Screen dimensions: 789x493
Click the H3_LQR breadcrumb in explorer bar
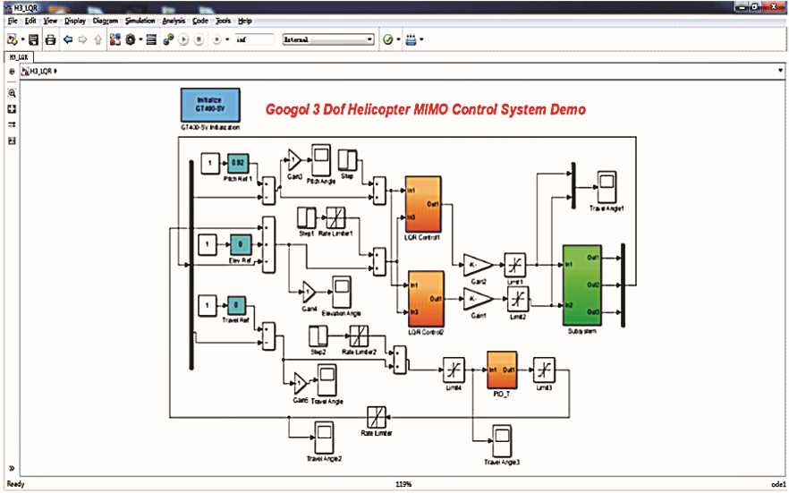(39, 72)
